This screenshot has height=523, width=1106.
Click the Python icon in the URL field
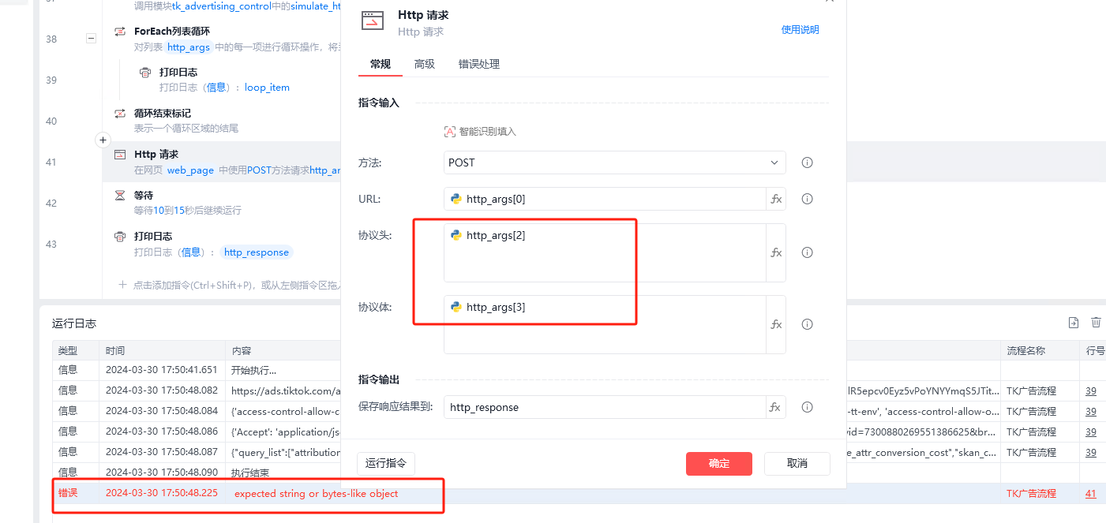point(456,199)
